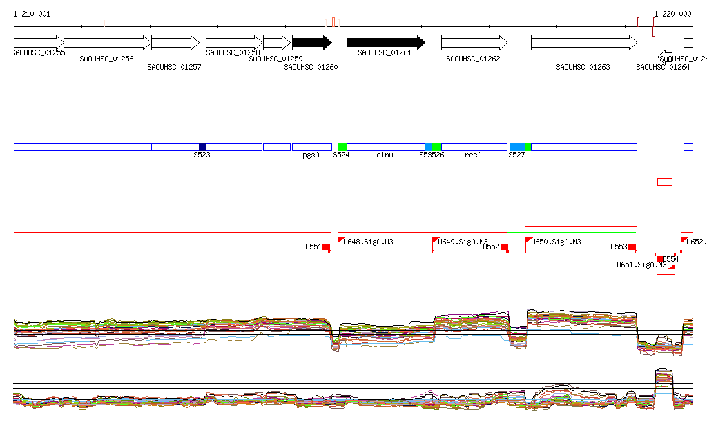
Task: Click the red outlined rectangle below segments
Action: tap(665, 182)
